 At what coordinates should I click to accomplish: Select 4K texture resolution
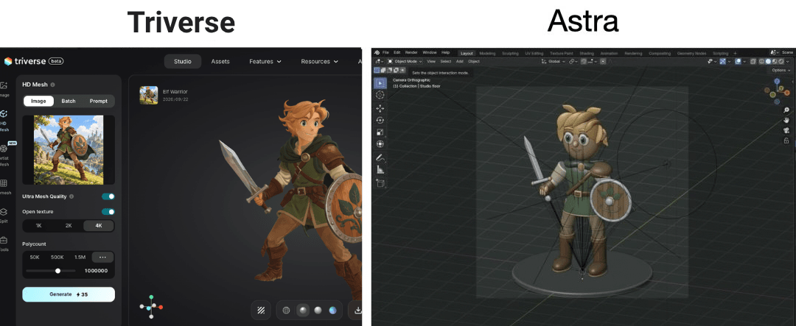tap(99, 226)
